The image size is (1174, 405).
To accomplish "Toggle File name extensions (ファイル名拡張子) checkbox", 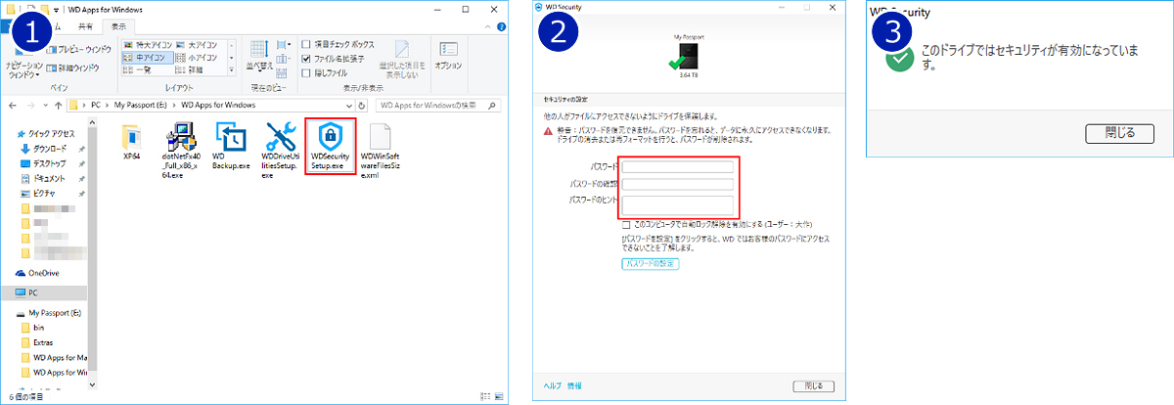I will 307,58.
